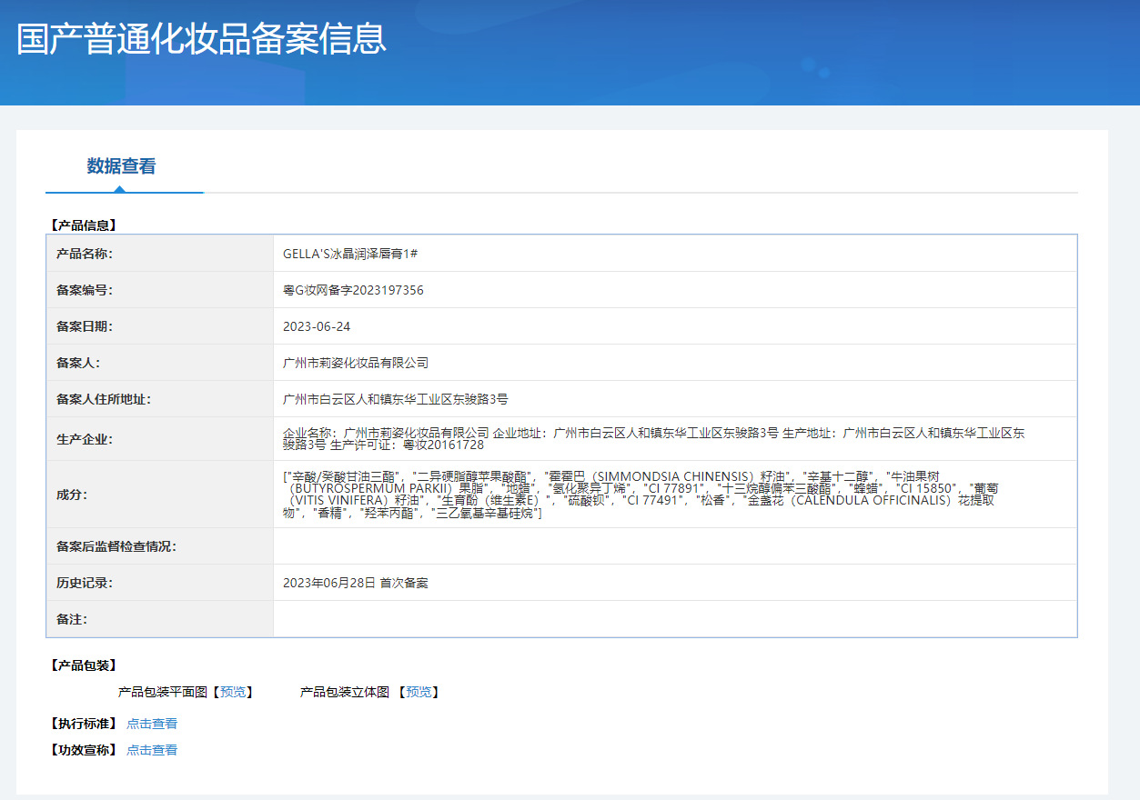This screenshot has width=1140, height=800.
Task: Click the 成分 ingredient list text
Action: (641, 495)
